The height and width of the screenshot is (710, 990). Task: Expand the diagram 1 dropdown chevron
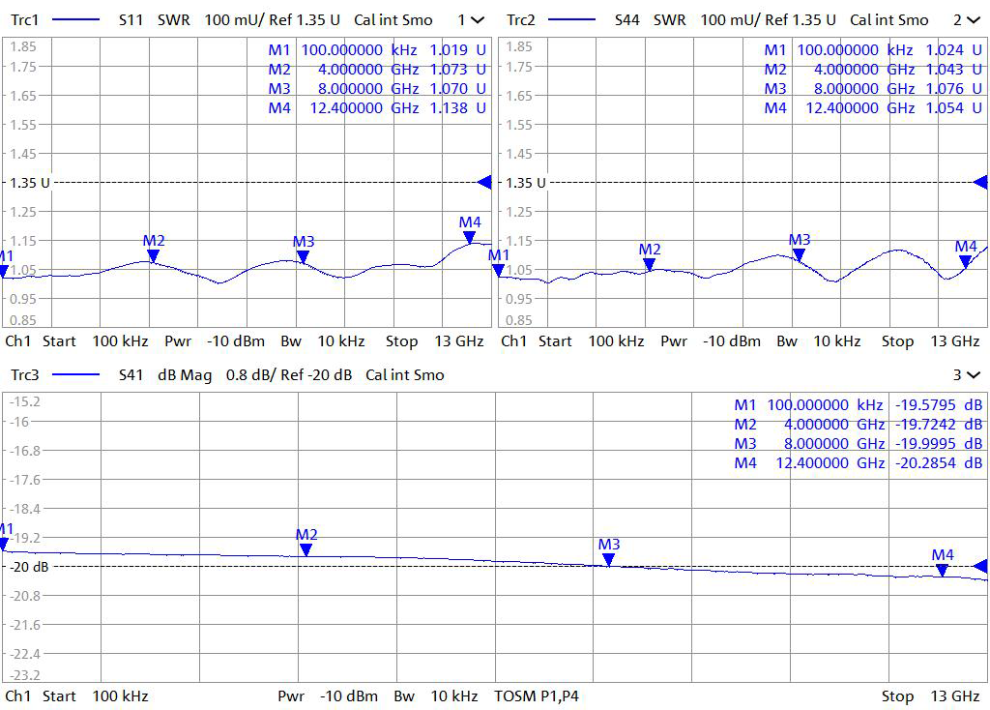478,20
